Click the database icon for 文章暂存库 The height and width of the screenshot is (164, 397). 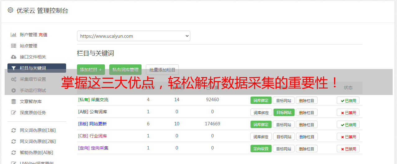coord(13,101)
